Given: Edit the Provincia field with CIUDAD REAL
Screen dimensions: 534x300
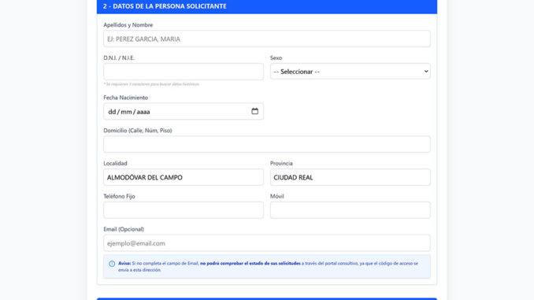Looking at the screenshot, I should tap(350, 177).
